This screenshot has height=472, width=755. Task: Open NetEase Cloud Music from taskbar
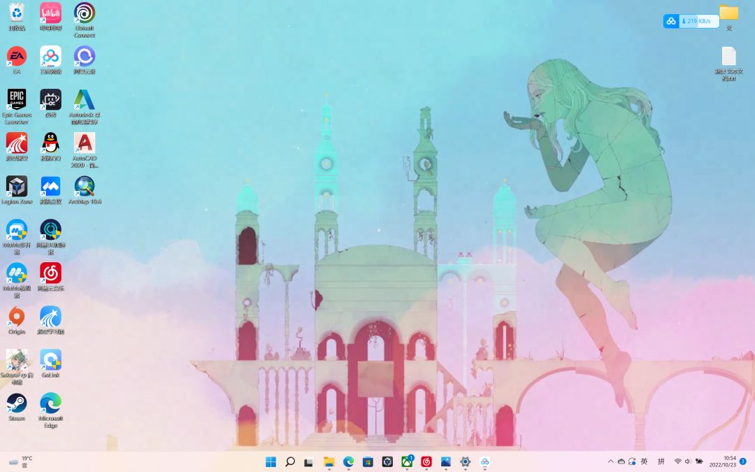coord(426,462)
